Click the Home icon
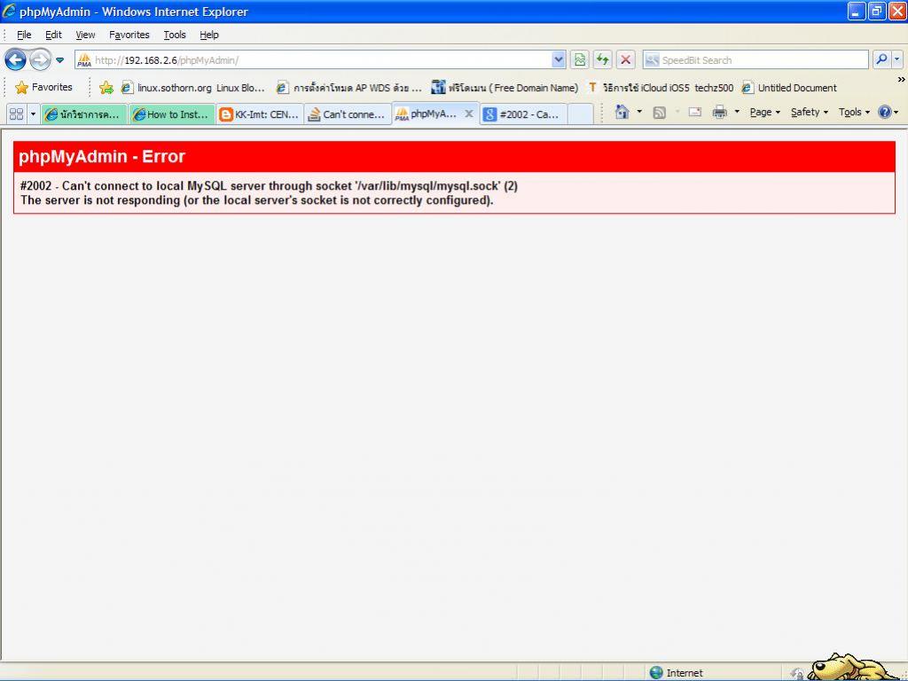The image size is (908, 681). coord(622,112)
